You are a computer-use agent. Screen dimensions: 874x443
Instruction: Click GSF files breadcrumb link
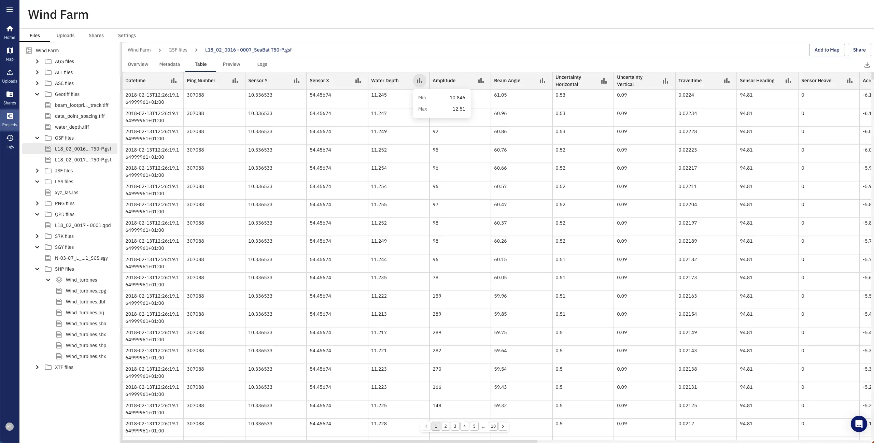(178, 50)
